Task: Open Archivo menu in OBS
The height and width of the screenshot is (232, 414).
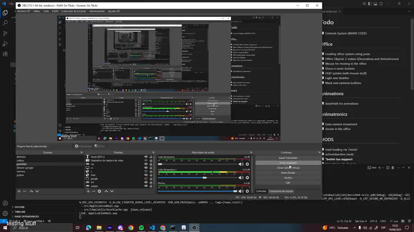Action: click(x=23, y=11)
